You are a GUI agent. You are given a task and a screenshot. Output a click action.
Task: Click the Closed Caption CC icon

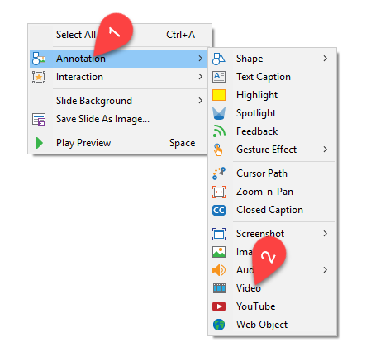[219, 210]
